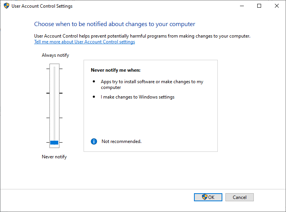
Task: Minimize the User Account Control Settings window
Action: [x=242, y=6]
